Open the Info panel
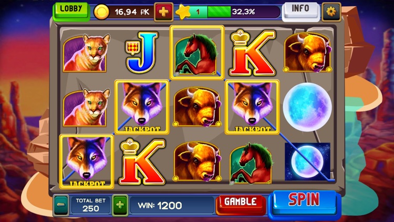The width and height of the screenshot is (394, 222). pos(300,11)
